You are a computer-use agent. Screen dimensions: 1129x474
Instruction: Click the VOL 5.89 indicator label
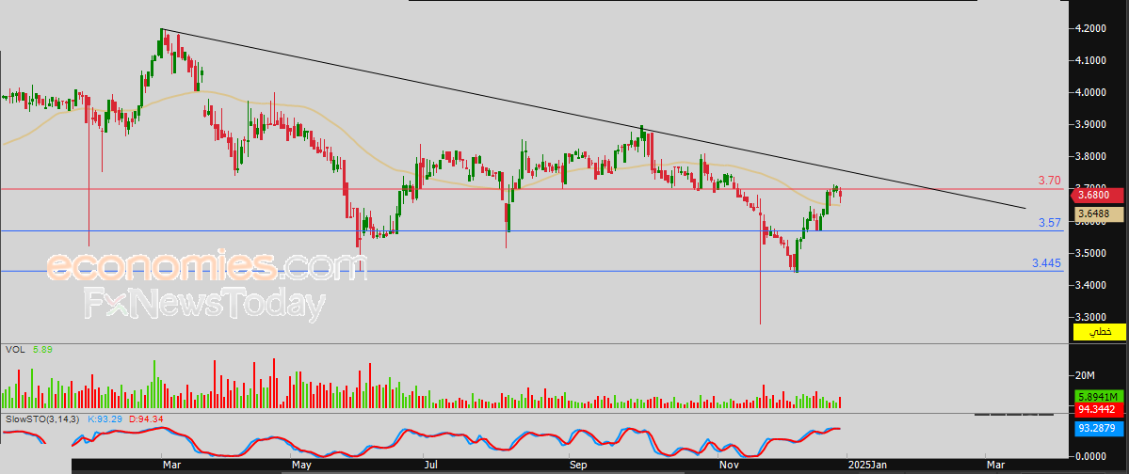coord(29,350)
